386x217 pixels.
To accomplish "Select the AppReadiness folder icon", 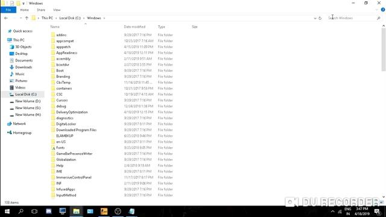I will click(x=53, y=52).
